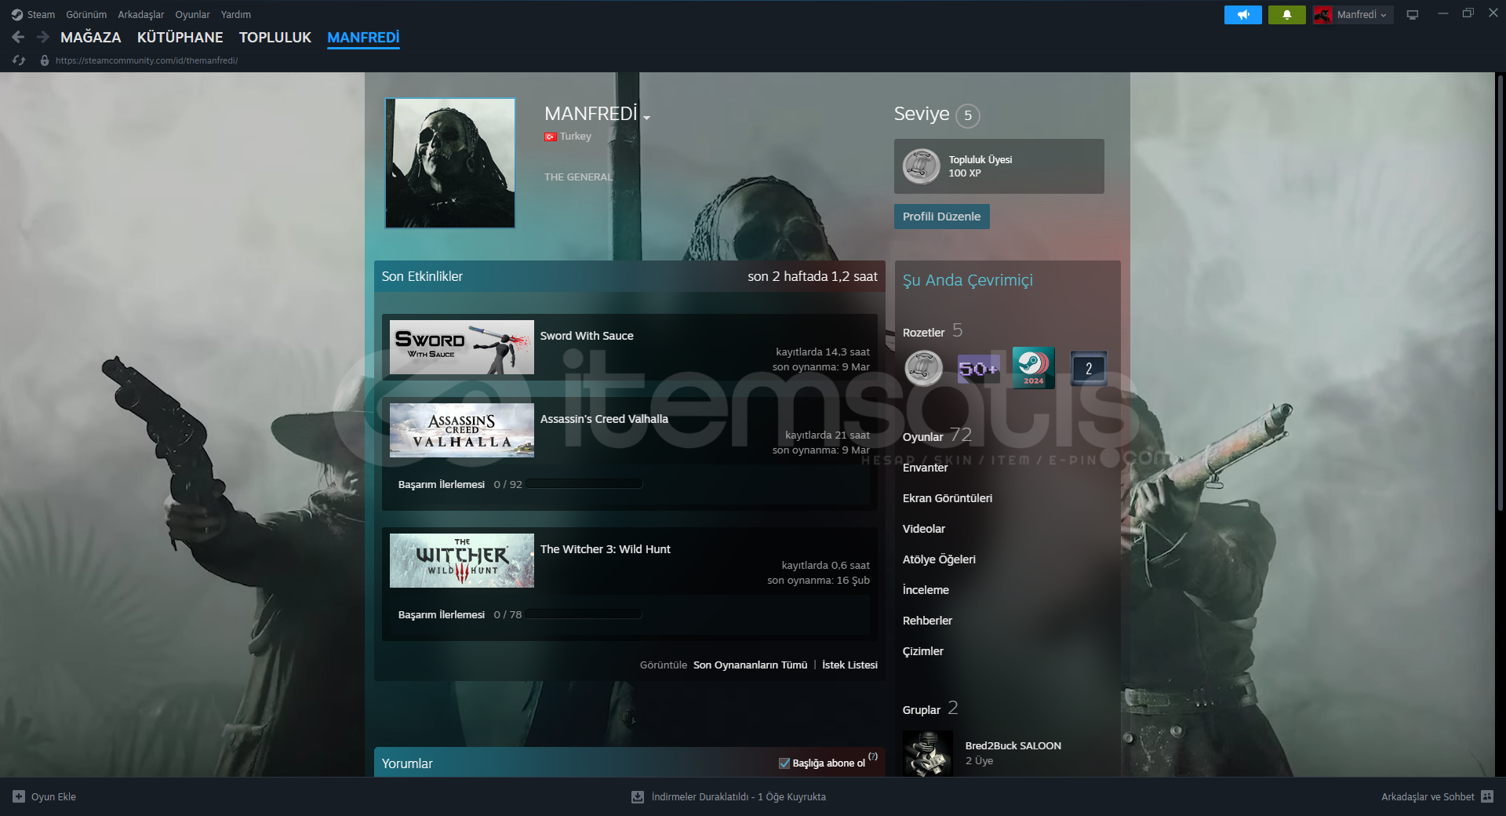The image size is (1506, 816).
Task: Open Son Oynananların Tümü link
Action: (750, 665)
